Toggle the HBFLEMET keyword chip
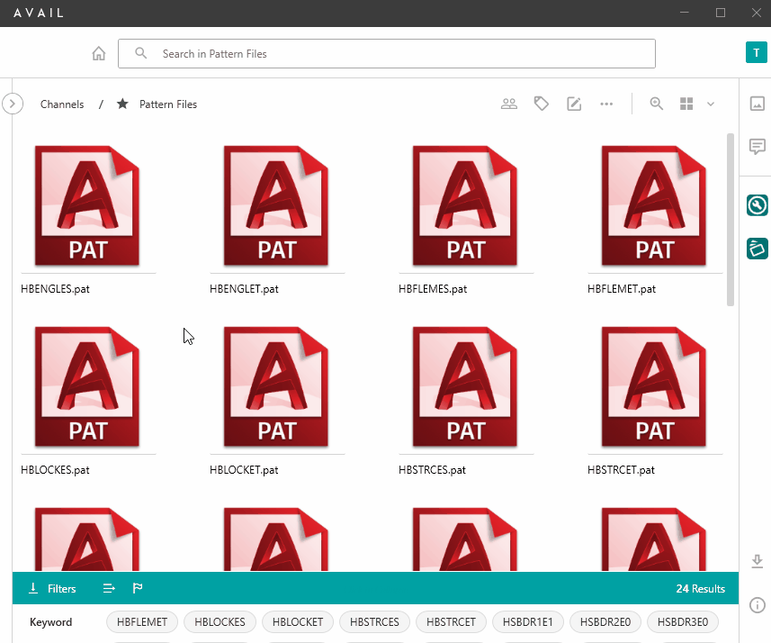 coord(141,621)
